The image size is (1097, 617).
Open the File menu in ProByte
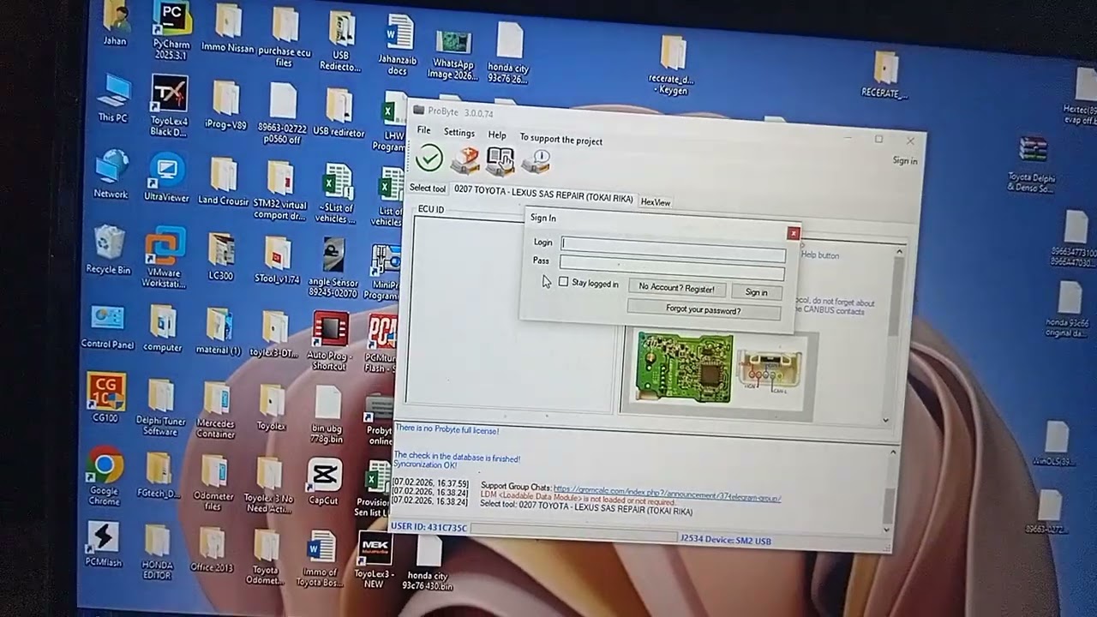pyautogui.click(x=423, y=130)
